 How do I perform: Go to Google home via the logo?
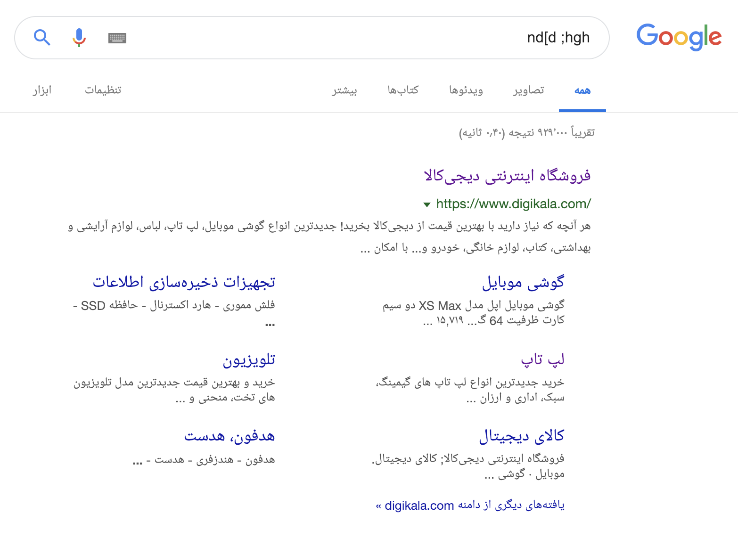click(679, 37)
